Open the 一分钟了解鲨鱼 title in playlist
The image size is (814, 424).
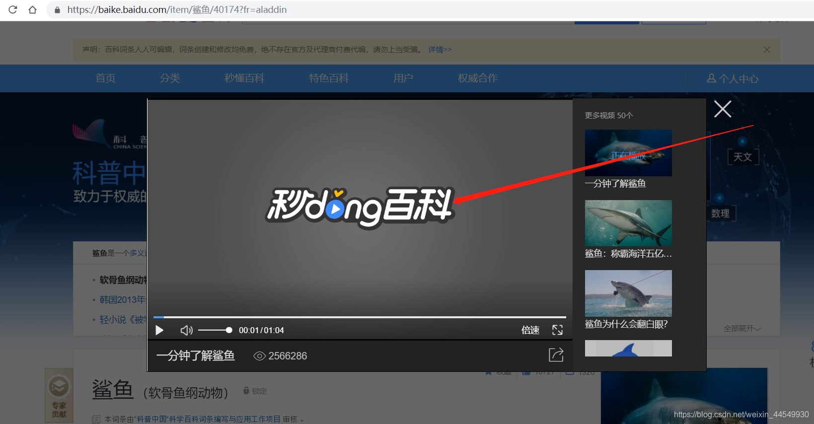pyautogui.click(x=615, y=184)
